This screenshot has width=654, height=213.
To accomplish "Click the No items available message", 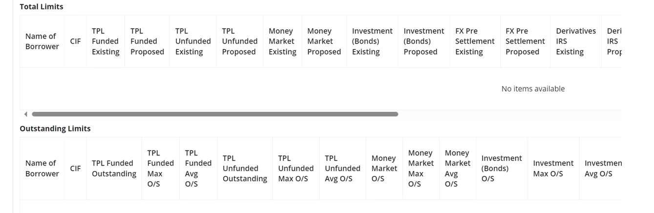I will click(x=533, y=89).
